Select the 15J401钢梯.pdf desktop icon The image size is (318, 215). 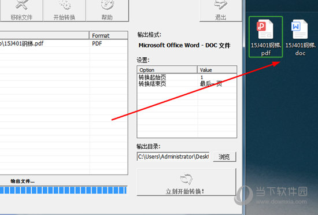pos(266,37)
